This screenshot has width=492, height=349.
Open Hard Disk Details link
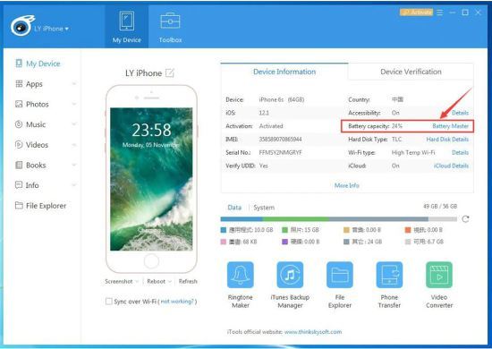coord(447,139)
